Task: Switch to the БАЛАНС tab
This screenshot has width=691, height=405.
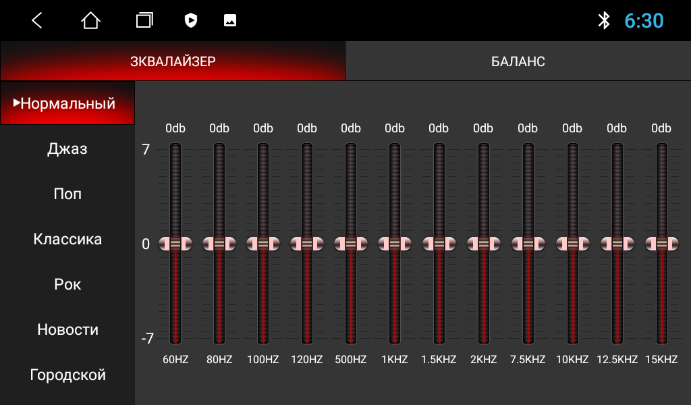Action: 518,61
